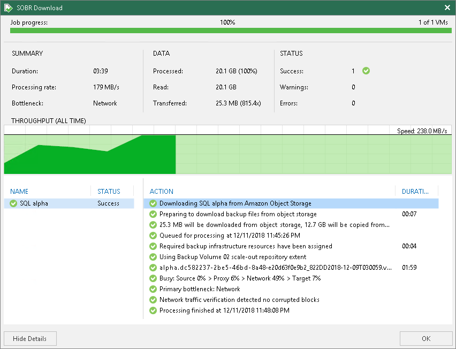Click the checkmark icon for Required backup infrastructure resources

point(153,246)
